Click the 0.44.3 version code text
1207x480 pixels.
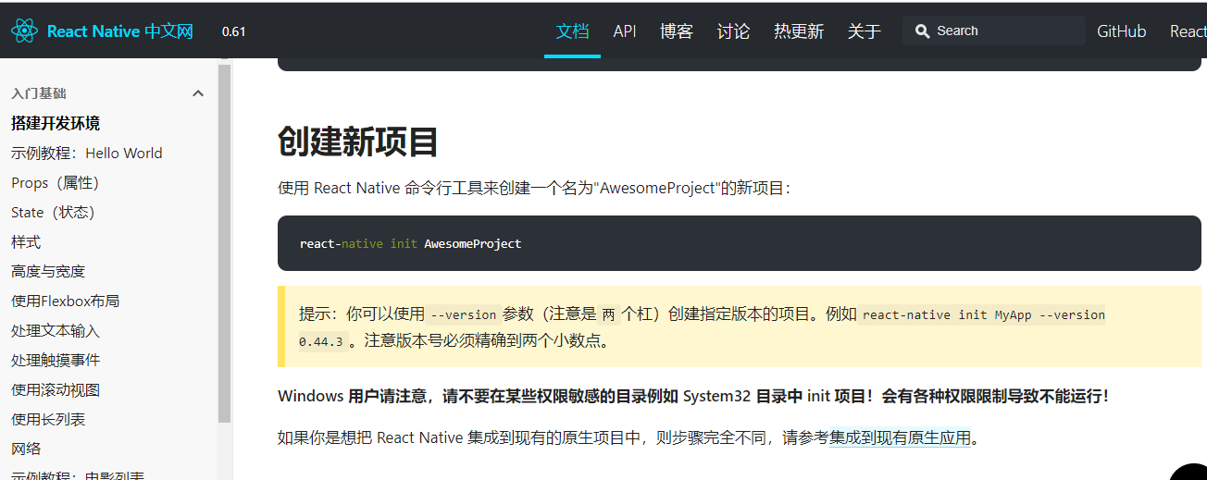(x=321, y=341)
